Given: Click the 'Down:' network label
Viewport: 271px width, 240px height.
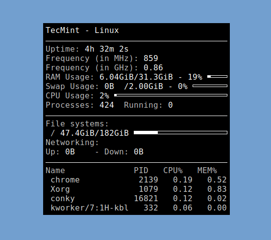Looking at the screenshot, I should pyautogui.click(x=116, y=152).
